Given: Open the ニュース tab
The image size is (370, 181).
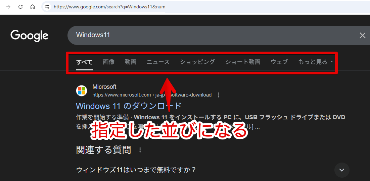Looking at the screenshot, I should (x=158, y=62).
